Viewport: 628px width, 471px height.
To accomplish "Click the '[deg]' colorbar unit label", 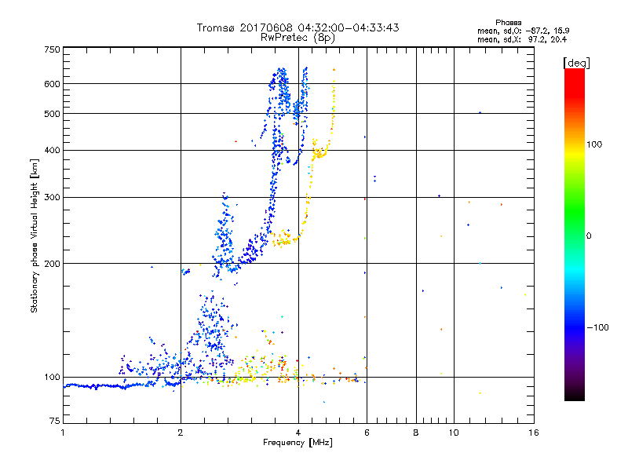I will point(576,64).
